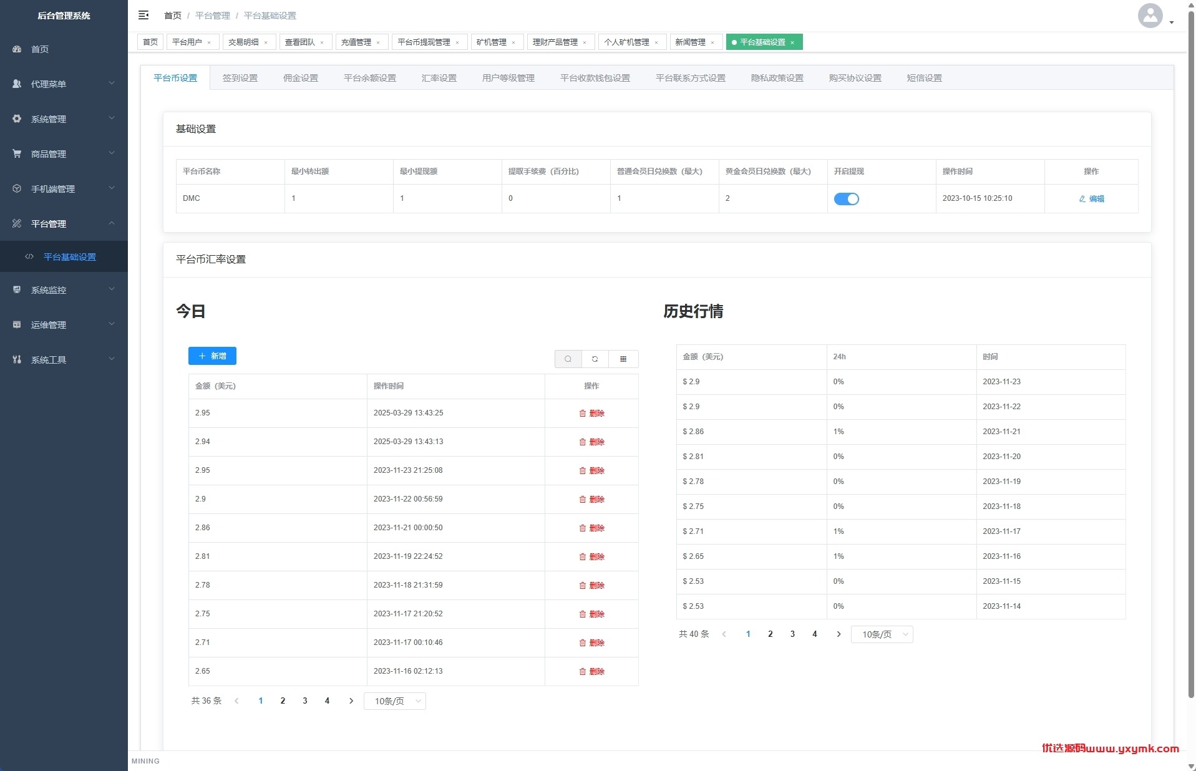Click the 代理菜单 user icon

[x=17, y=84]
